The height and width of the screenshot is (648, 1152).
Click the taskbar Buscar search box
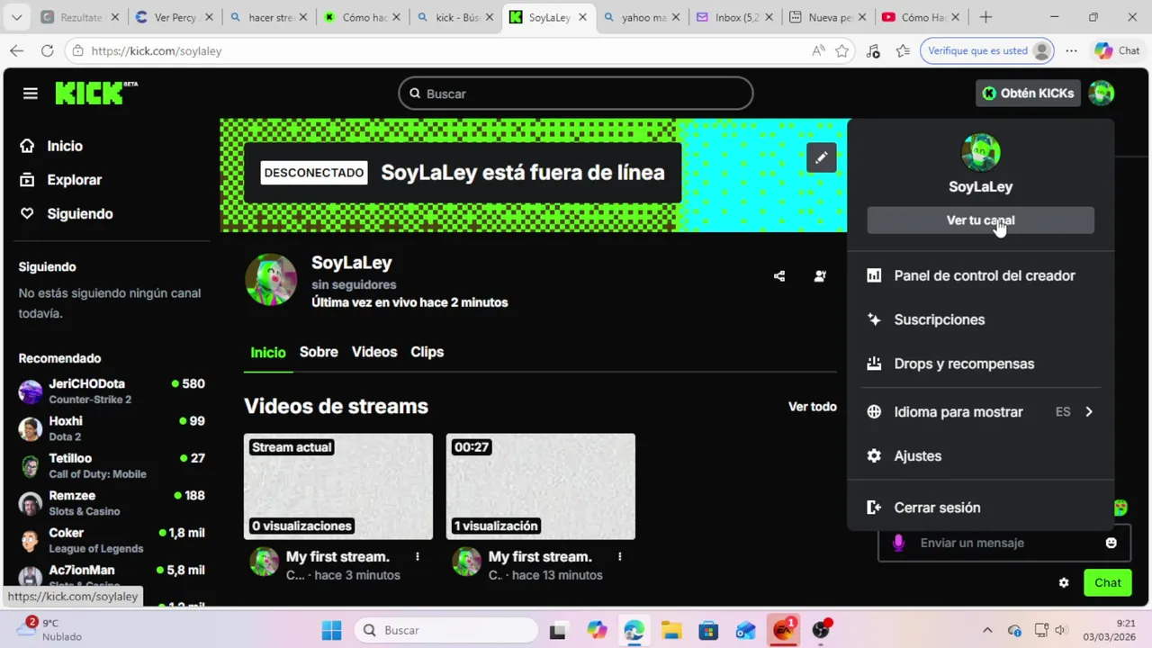point(445,630)
